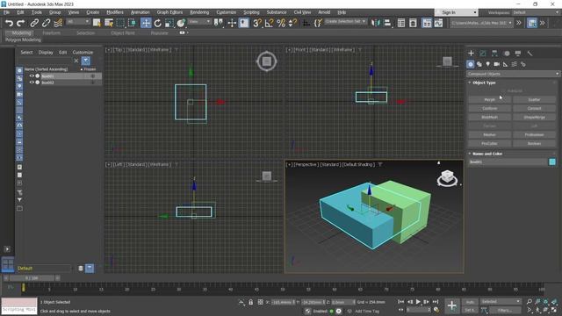Toggle visibility eye of Box001
The width and height of the screenshot is (562, 316).
[x=32, y=76]
